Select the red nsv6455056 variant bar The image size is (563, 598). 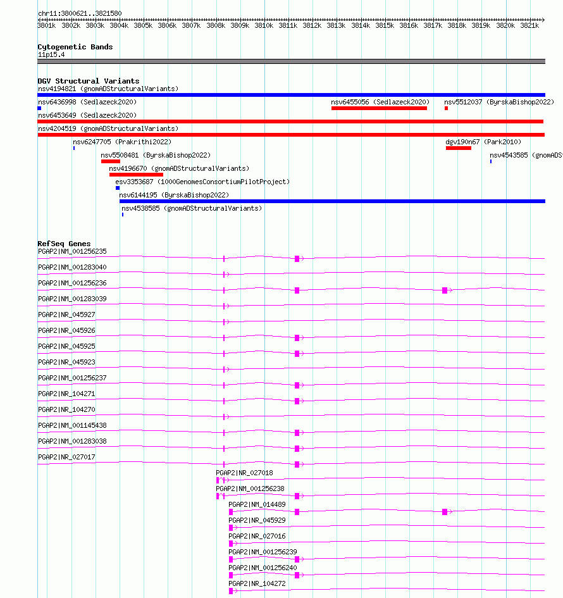[x=379, y=108]
